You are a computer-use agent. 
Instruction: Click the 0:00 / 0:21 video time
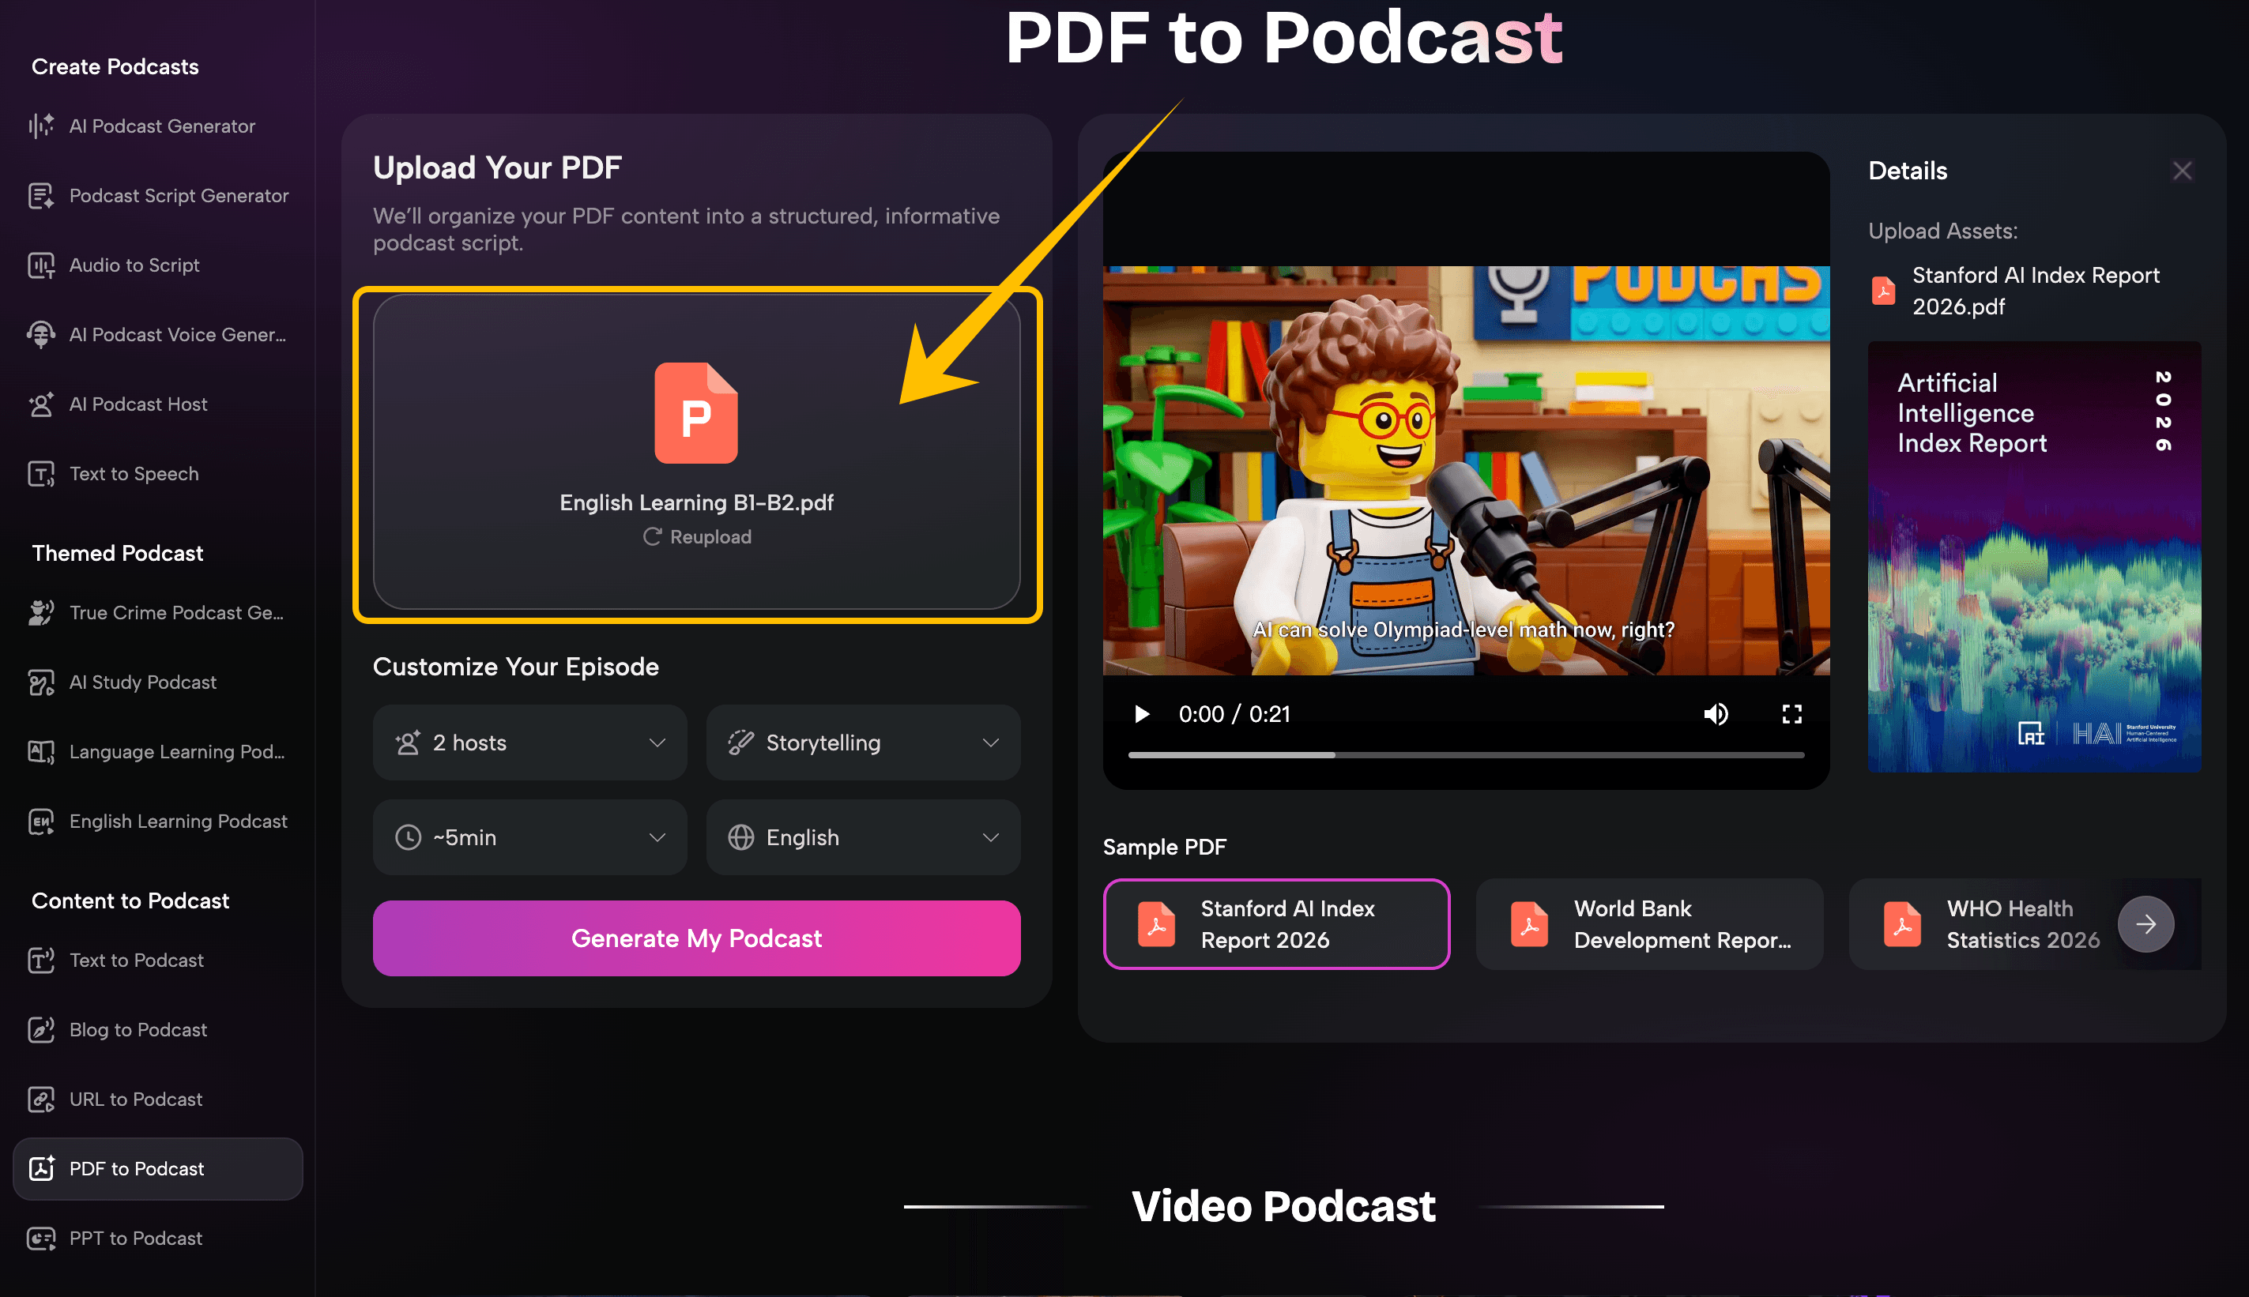tap(1234, 713)
